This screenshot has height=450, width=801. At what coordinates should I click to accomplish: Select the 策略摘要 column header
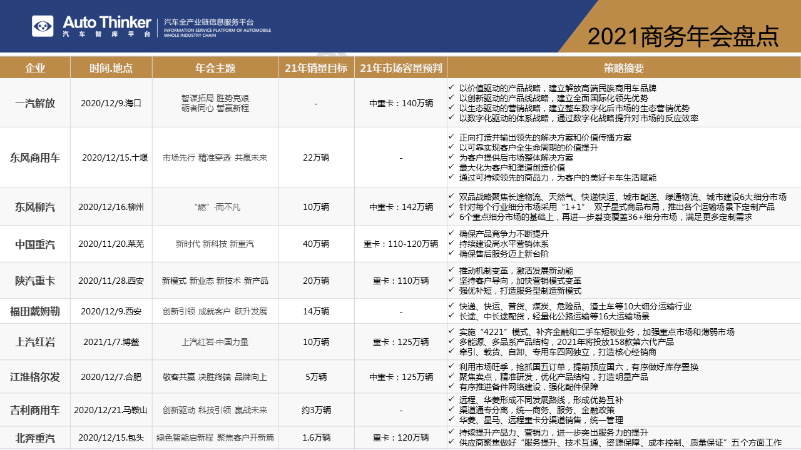[x=624, y=68]
